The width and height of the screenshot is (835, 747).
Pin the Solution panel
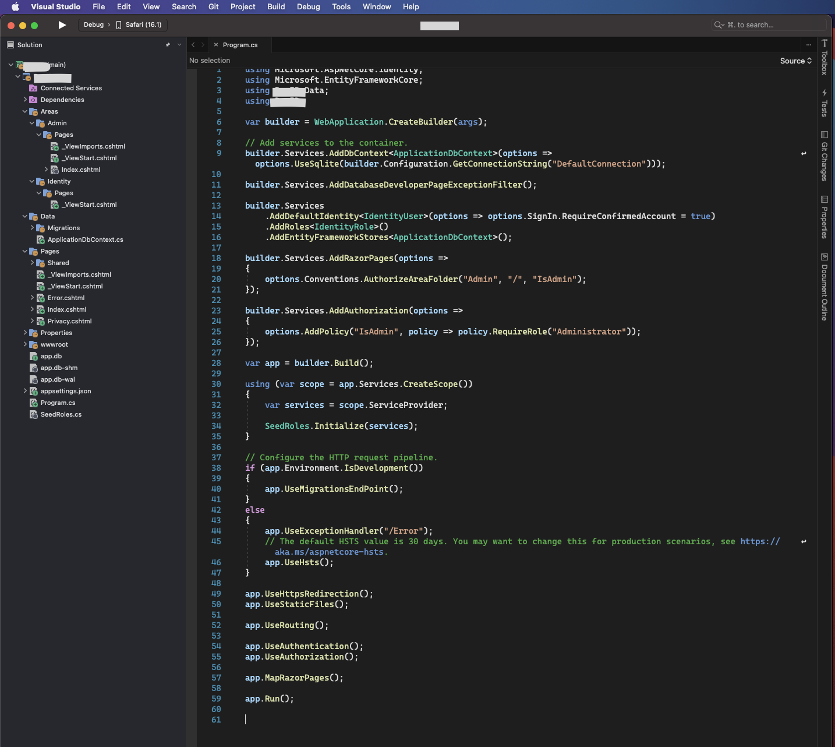(168, 45)
